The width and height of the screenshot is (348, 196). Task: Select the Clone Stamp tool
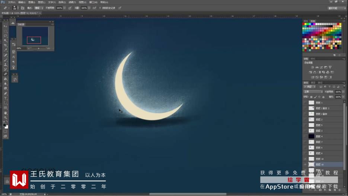5,65
